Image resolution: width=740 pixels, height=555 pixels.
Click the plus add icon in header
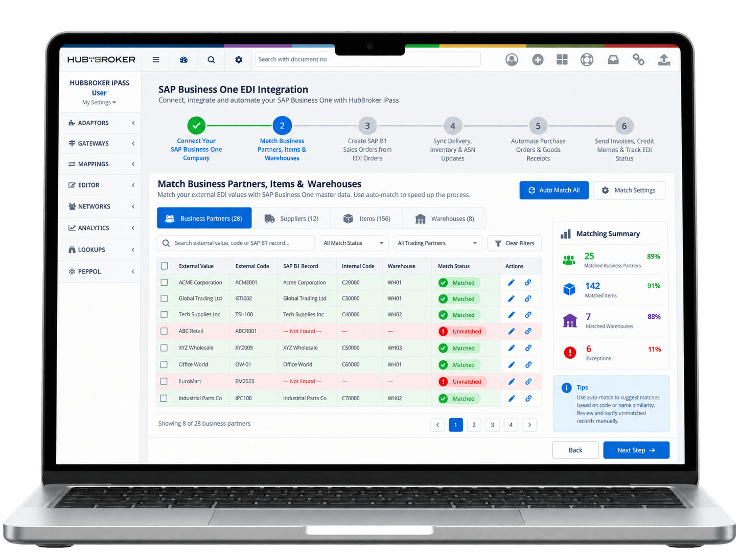click(538, 60)
